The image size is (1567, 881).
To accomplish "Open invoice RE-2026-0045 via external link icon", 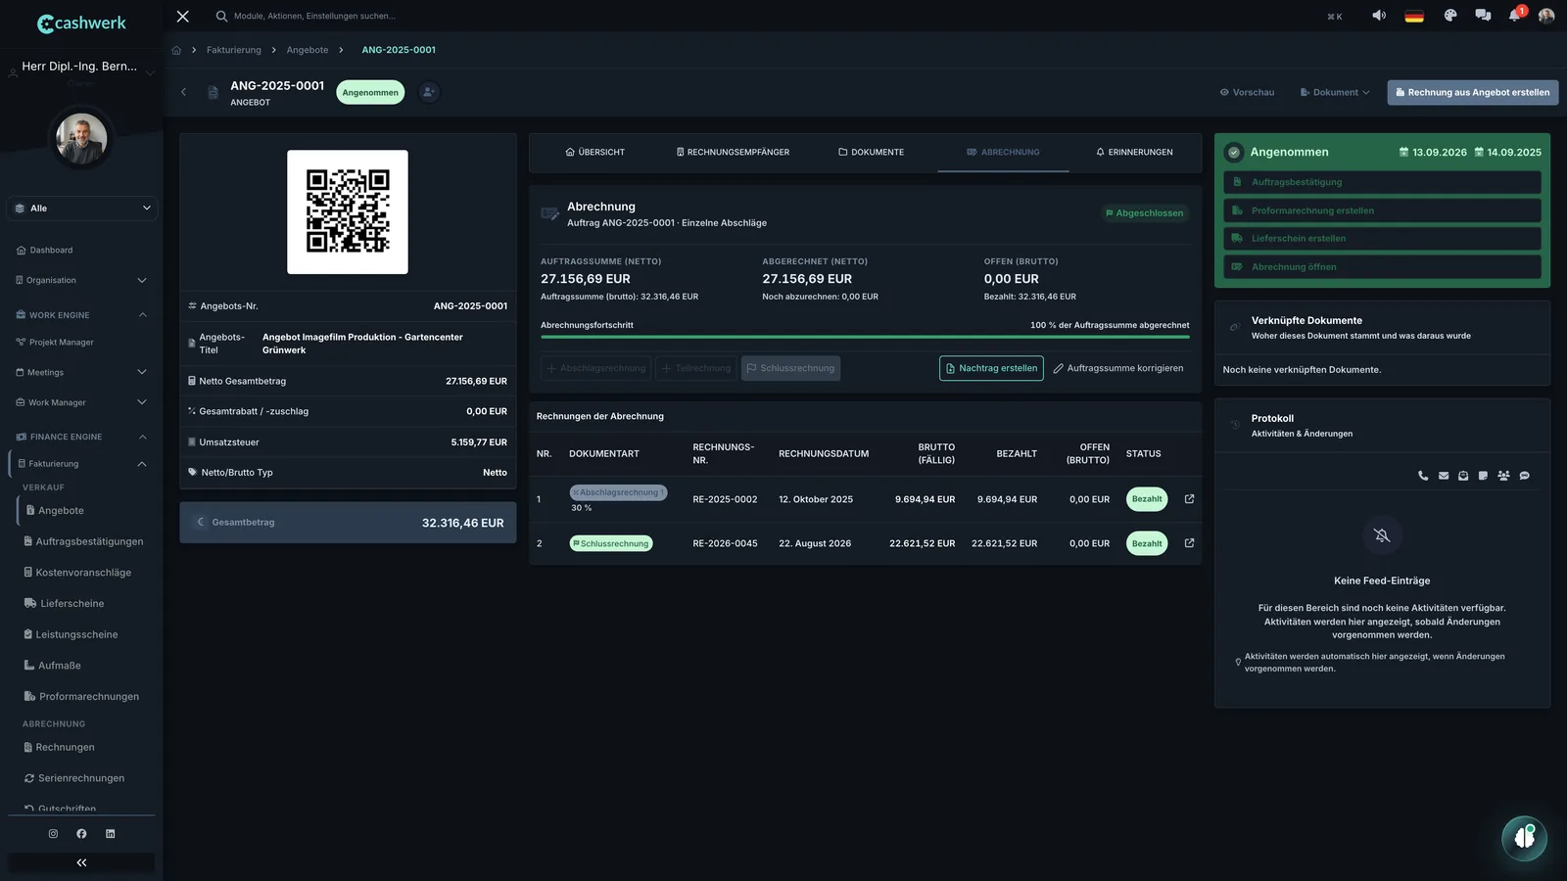I will tap(1189, 543).
